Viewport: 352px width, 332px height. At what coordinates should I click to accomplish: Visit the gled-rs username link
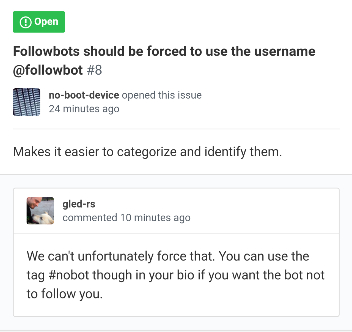[79, 204]
